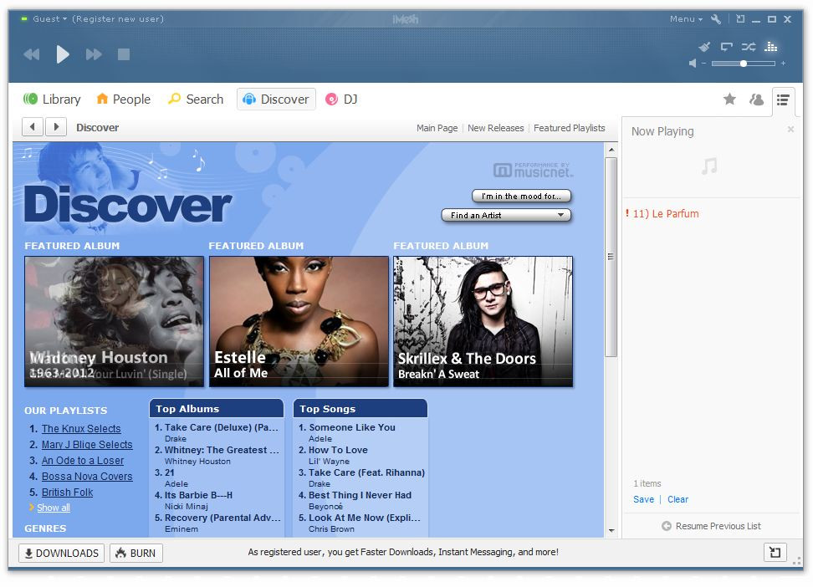Click the paintbrush icon in the player
This screenshot has height=587, width=813.
pyautogui.click(x=704, y=47)
